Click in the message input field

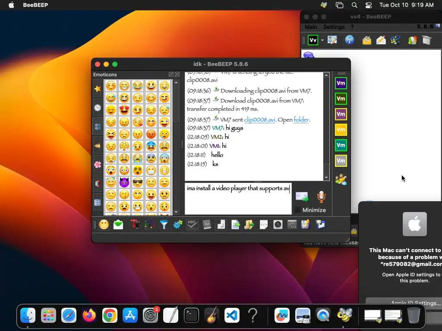pos(238,198)
